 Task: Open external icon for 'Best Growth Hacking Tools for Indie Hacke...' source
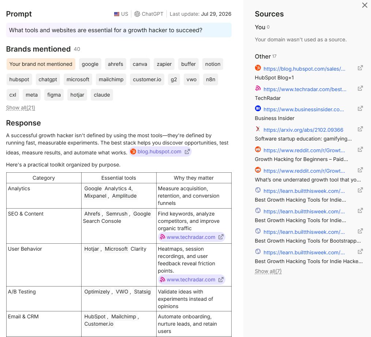[360, 252]
